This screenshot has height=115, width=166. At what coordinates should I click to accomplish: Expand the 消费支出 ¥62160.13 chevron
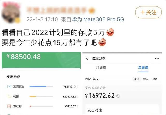tap(78, 87)
